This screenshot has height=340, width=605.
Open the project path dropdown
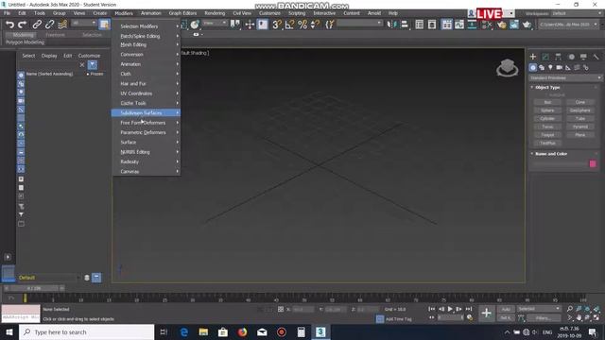[x=569, y=25]
